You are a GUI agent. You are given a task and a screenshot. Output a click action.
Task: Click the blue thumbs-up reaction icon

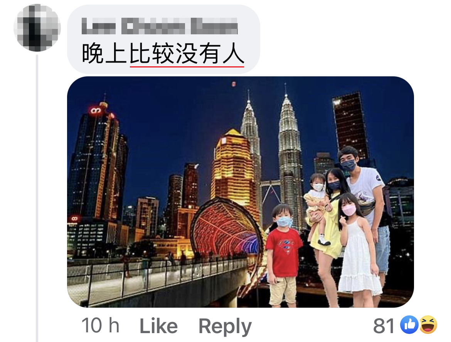(x=409, y=325)
